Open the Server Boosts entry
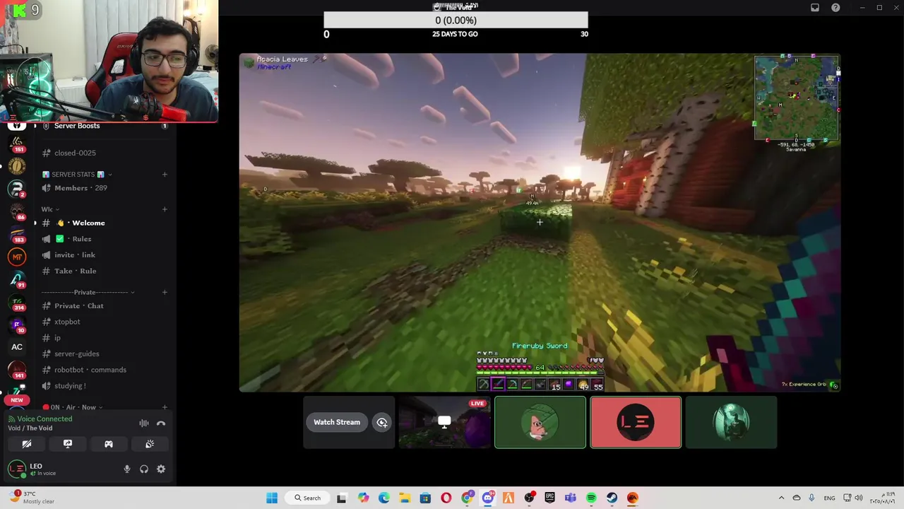The image size is (904, 509). click(x=77, y=126)
